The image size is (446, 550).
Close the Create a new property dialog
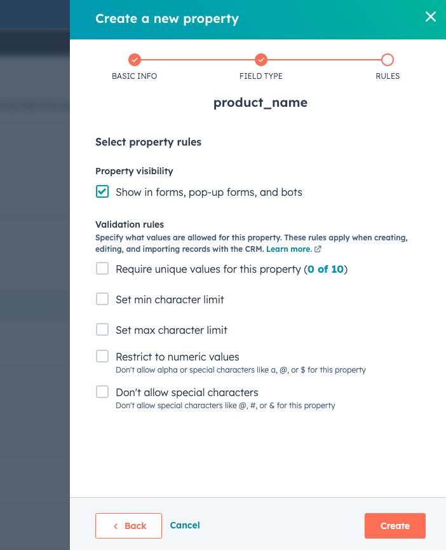[431, 17]
